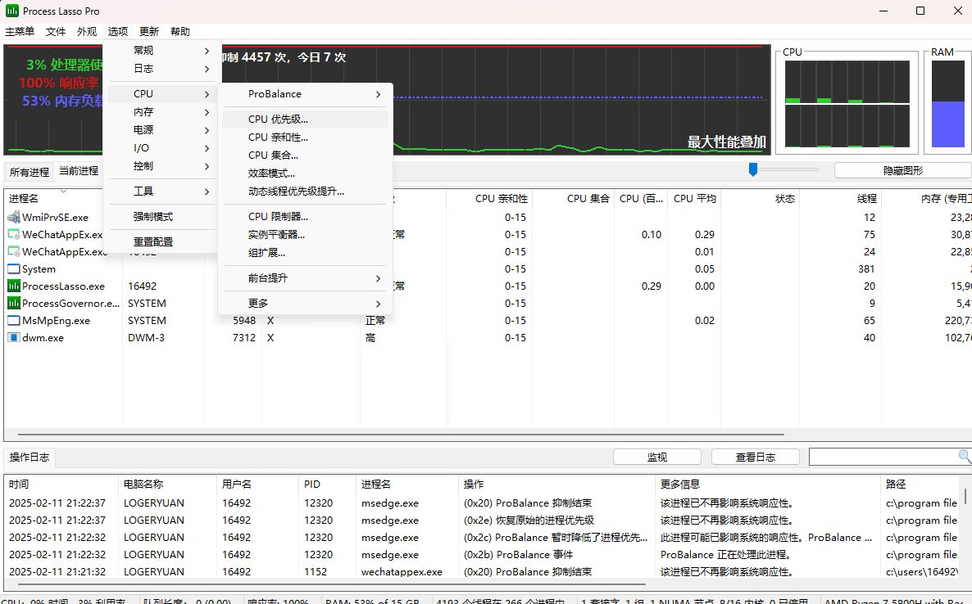Screen dimensions: 972x604
Task: Select 重置配置 in options menu
Action: [x=163, y=242]
